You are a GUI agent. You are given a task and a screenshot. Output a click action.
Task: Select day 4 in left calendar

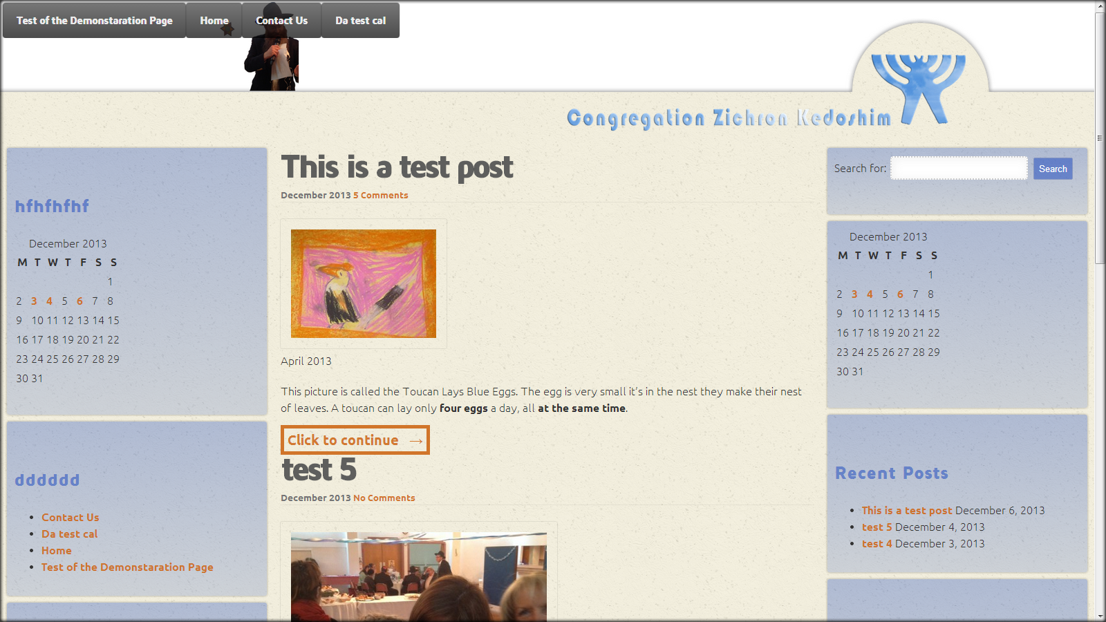pyautogui.click(x=49, y=301)
